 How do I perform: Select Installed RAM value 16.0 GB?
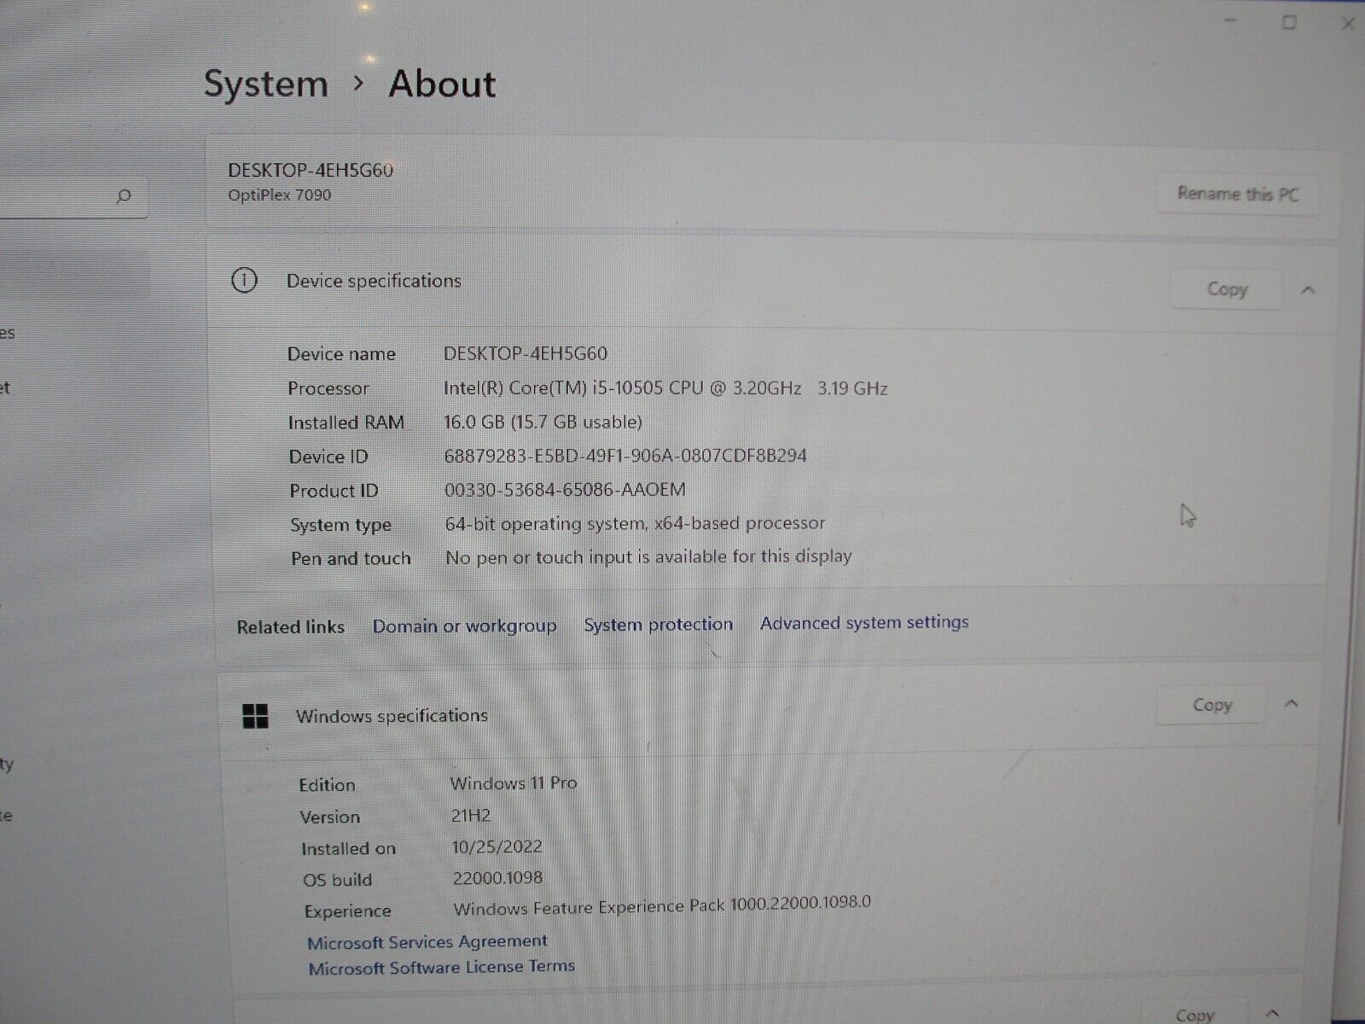point(543,422)
